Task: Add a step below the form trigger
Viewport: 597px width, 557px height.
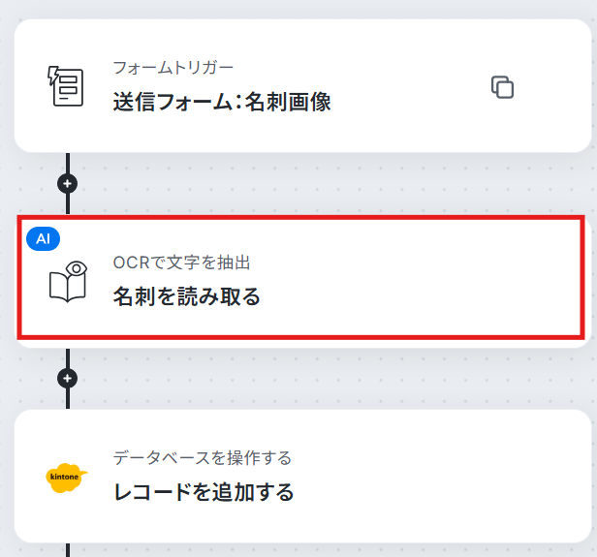Action: (68, 184)
